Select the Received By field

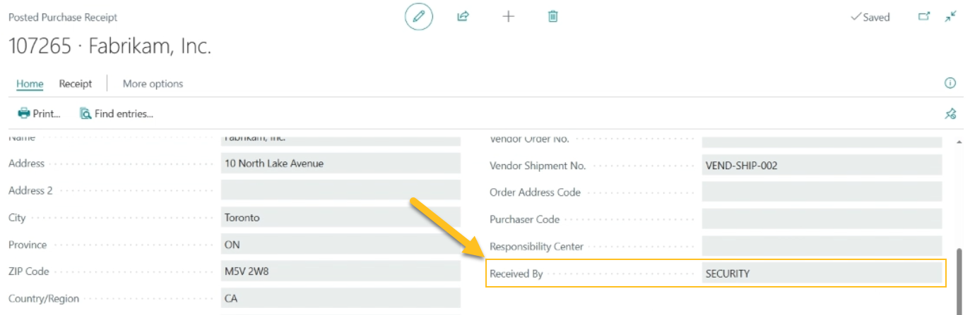[821, 273]
